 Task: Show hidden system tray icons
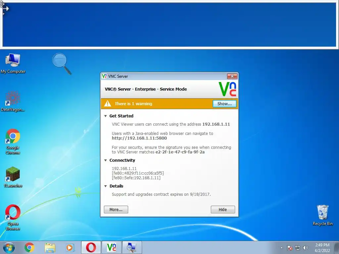pyautogui.click(x=281, y=248)
